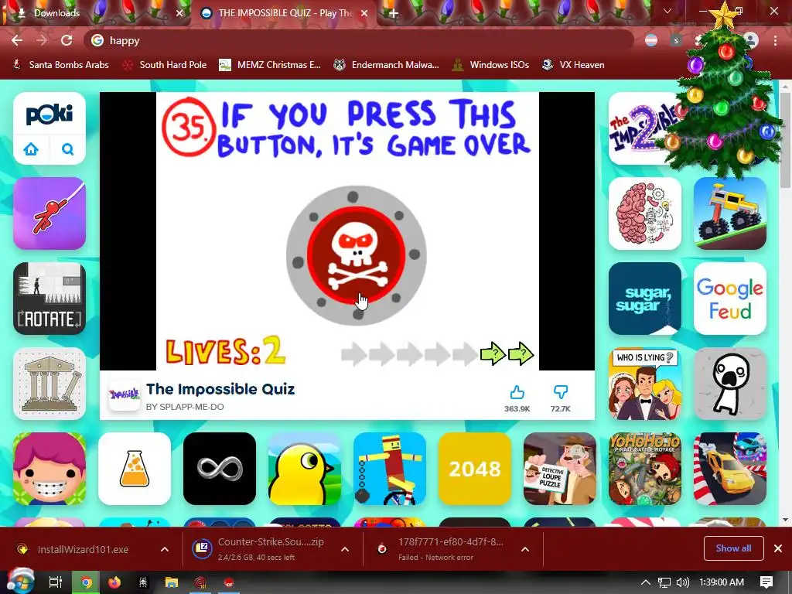This screenshot has height=594, width=792.
Task: Click the Impossible Quiz small logo icon
Action: 125,394
